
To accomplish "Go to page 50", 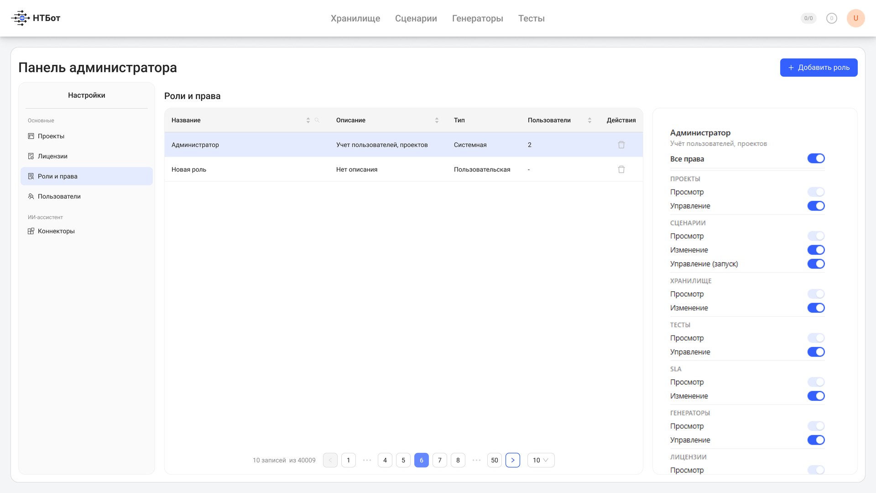I will (x=495, y=460).
